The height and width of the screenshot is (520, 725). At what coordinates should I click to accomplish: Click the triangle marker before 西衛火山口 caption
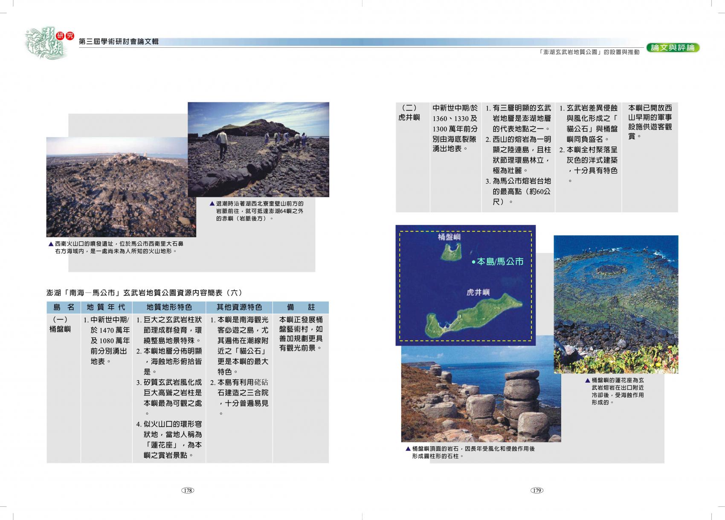coord(51,244)
